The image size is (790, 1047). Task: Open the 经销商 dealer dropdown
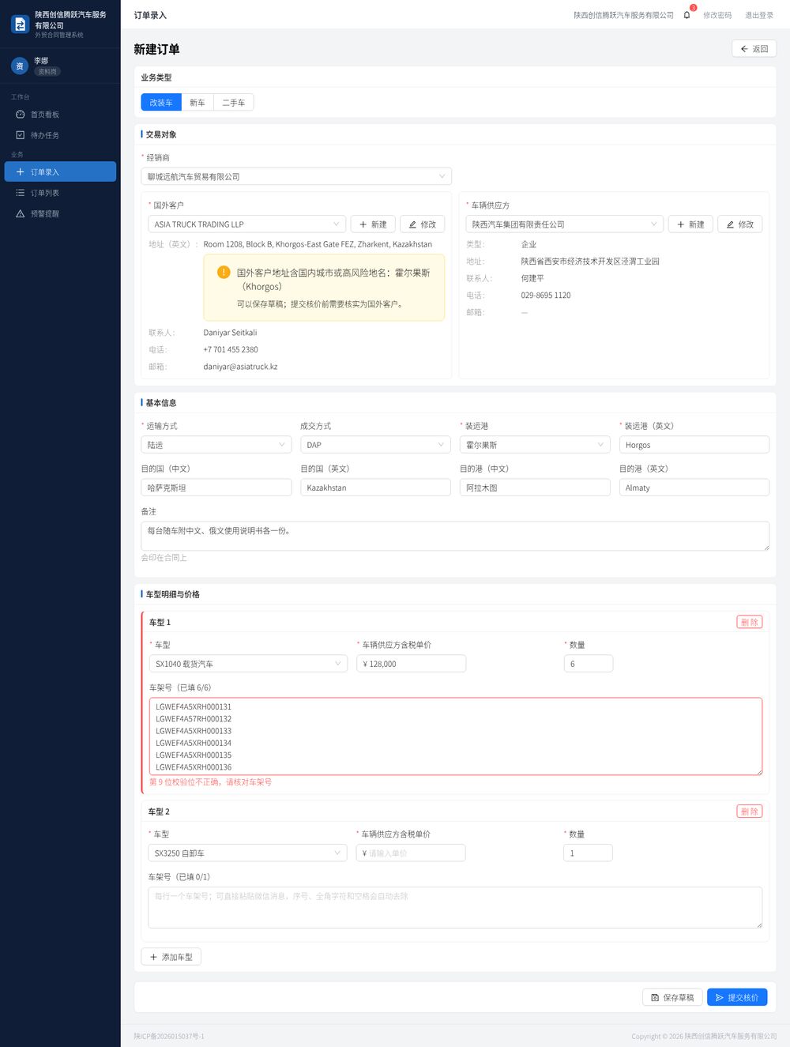coord(296,177)
